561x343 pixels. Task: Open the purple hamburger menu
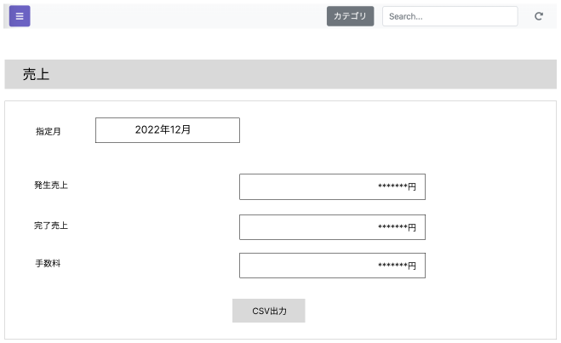[x=20, y=16]
